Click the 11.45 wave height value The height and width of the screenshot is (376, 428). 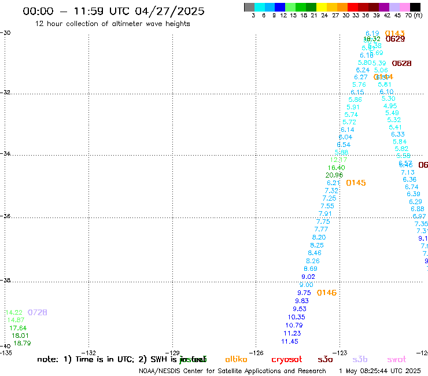click(x=290, y=342)
